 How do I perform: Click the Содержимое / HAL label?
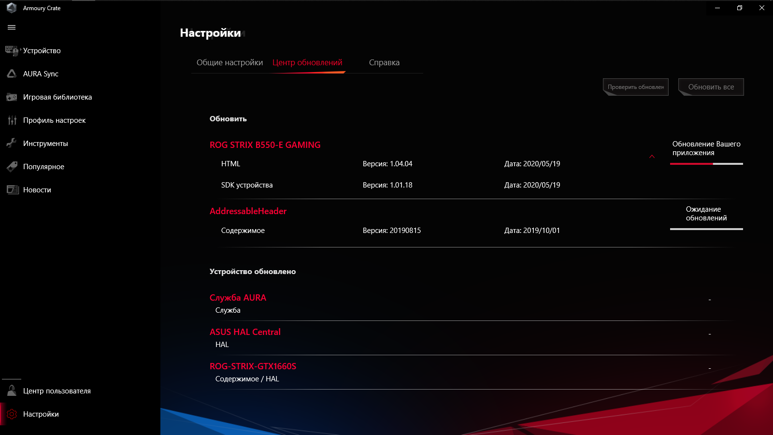point(247,379)
